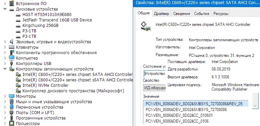Expand the Компьютер tree node
Viewport: 260px width, 126px height.
coord(5,58)
